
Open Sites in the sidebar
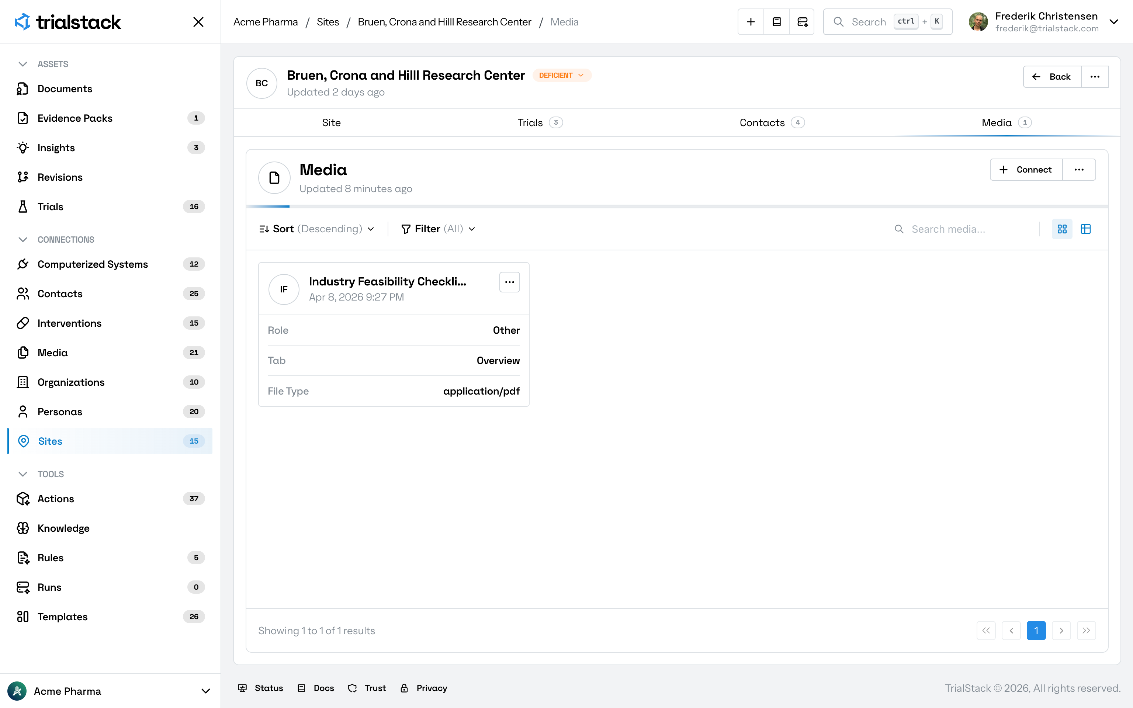pos(110,441)
